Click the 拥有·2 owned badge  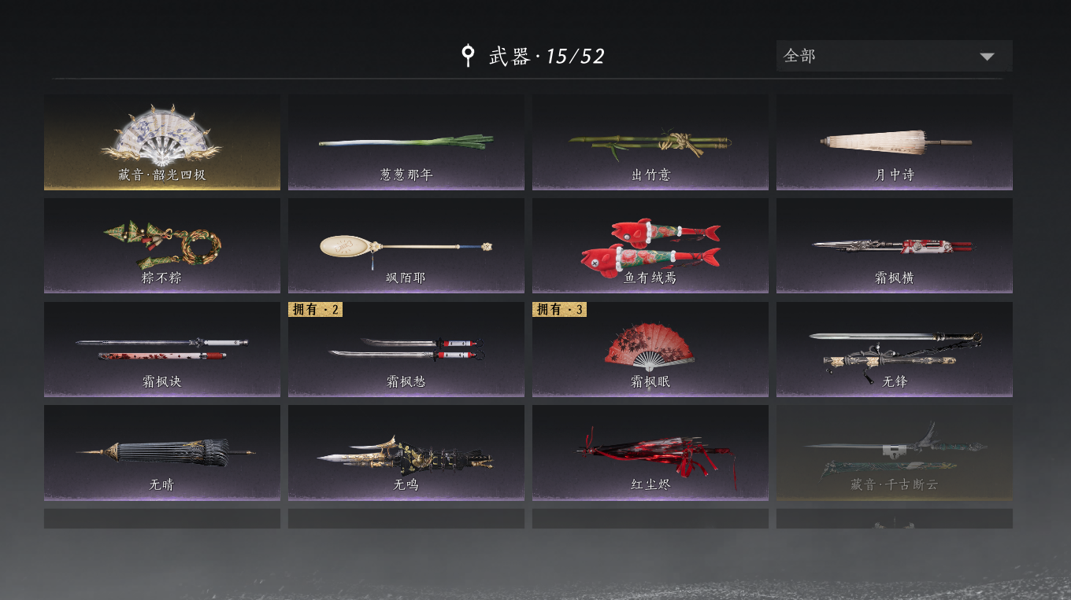(x=316, y=309)
